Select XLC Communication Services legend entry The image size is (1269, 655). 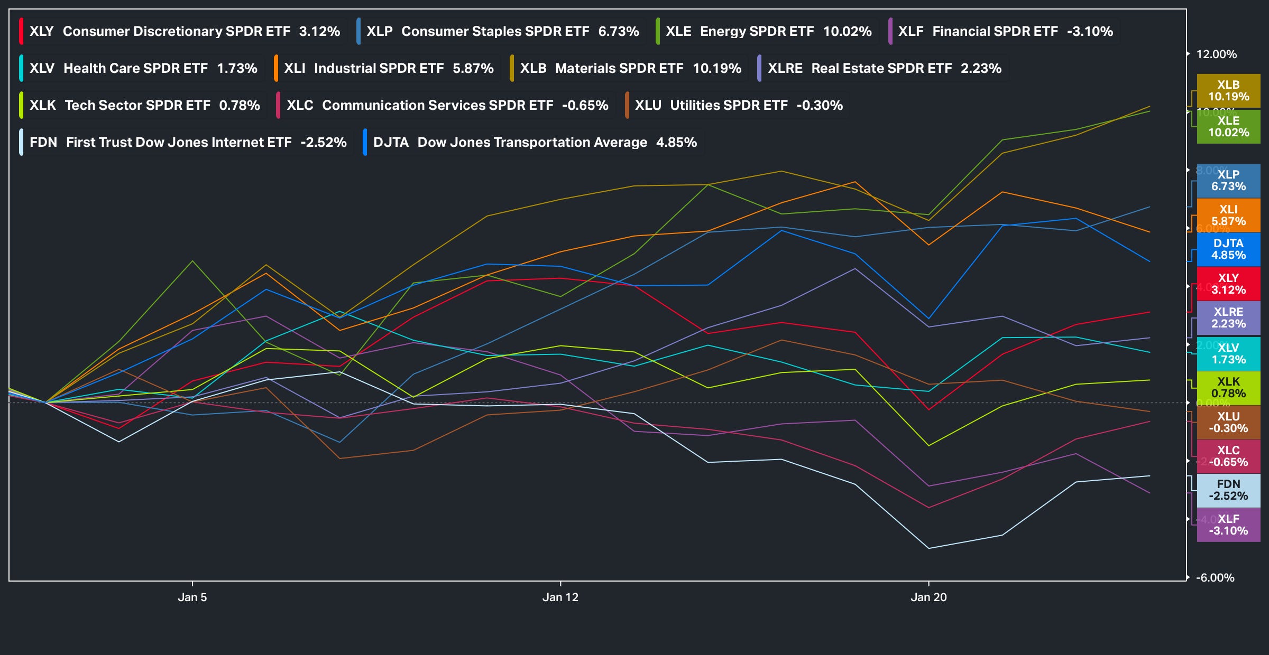coord(447,106)
